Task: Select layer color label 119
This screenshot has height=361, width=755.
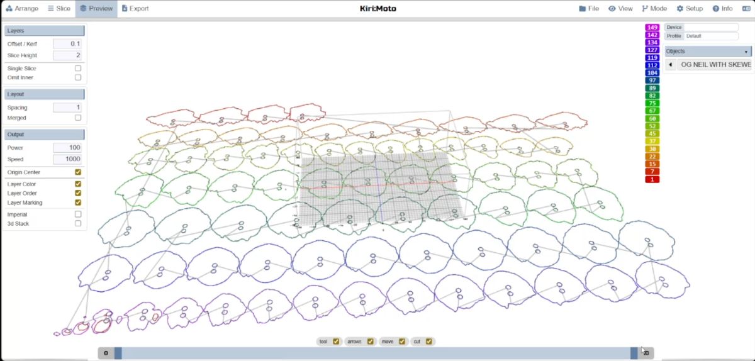Action: [x=652, y=58]
